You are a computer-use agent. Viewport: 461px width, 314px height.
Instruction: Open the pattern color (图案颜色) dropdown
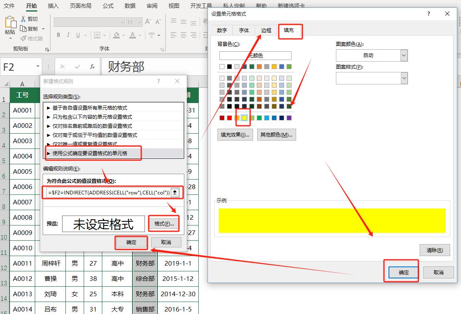[404, 55]
